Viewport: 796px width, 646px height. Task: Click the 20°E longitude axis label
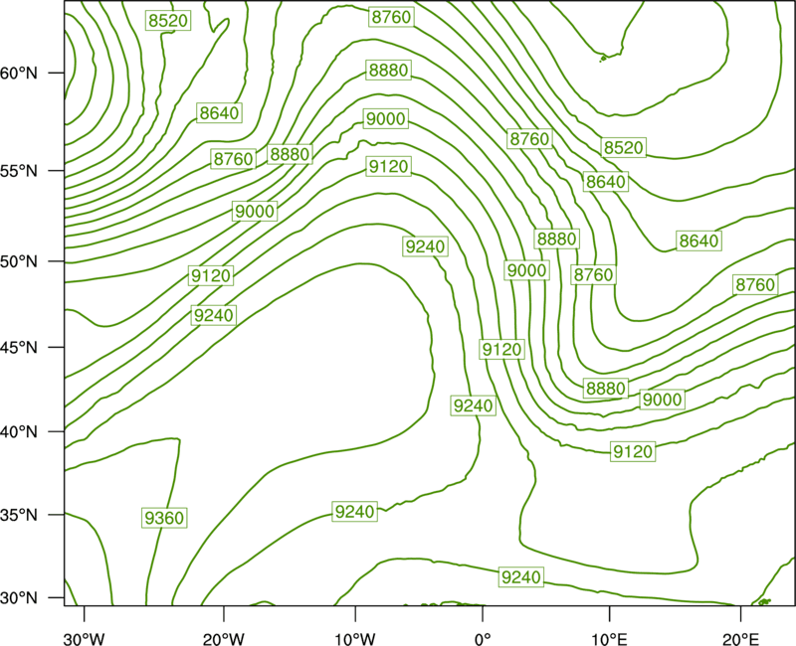[740, 639]
